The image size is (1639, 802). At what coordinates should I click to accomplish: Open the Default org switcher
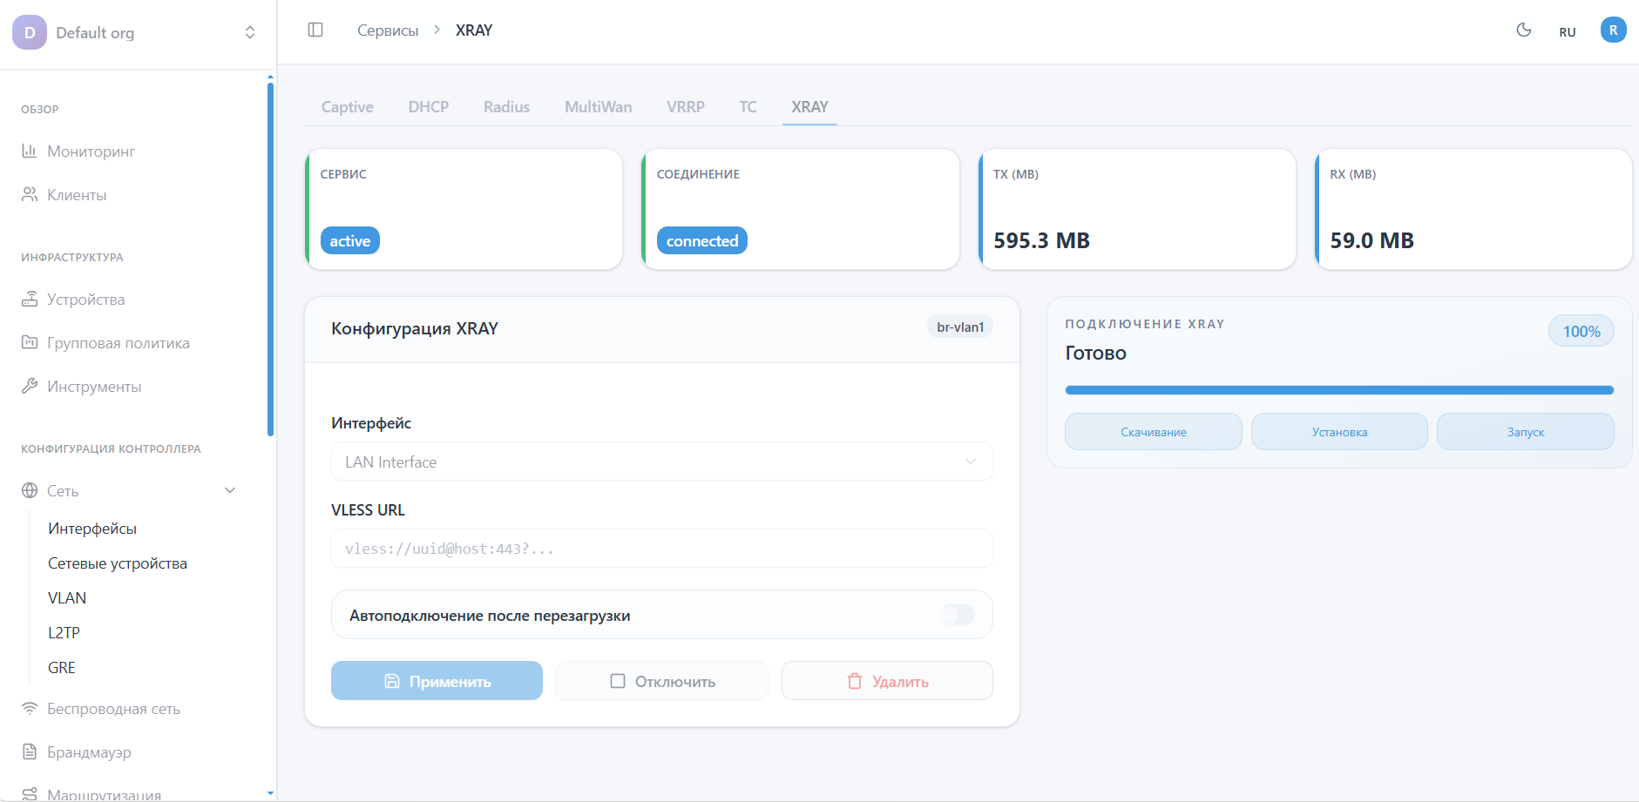pyautogui.click(x=135, y=33)
